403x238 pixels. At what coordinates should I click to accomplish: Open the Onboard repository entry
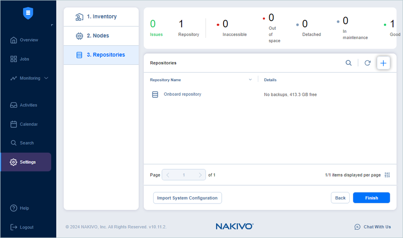tap(183, 94)
